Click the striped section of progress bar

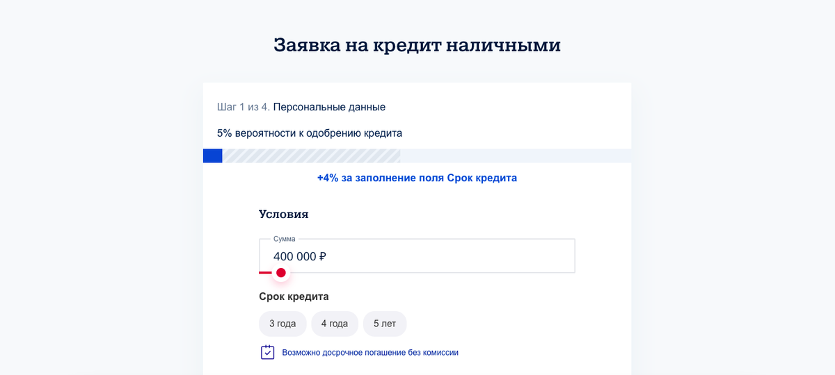[x=311, y=156]
